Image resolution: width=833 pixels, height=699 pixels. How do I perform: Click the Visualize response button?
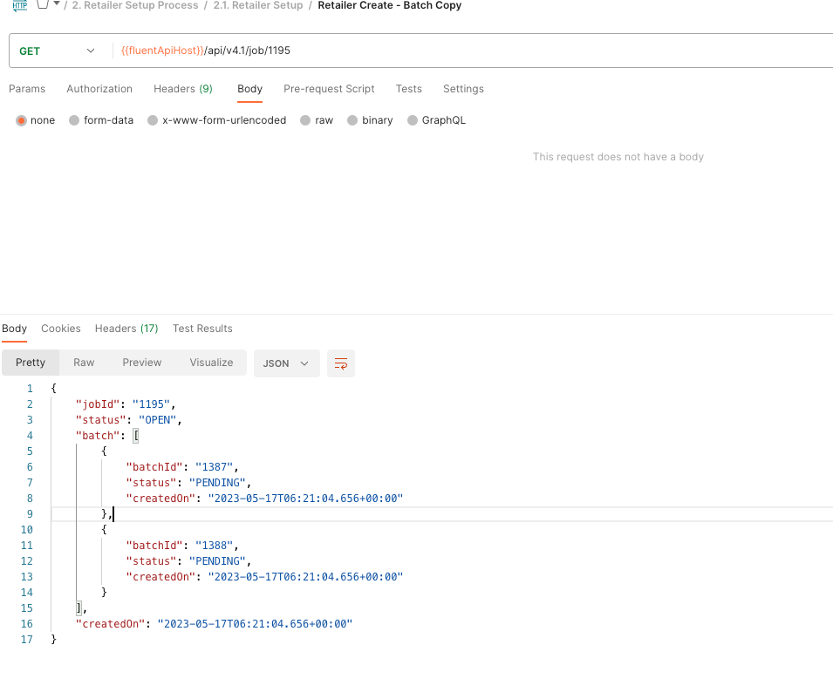coord(211,363)
